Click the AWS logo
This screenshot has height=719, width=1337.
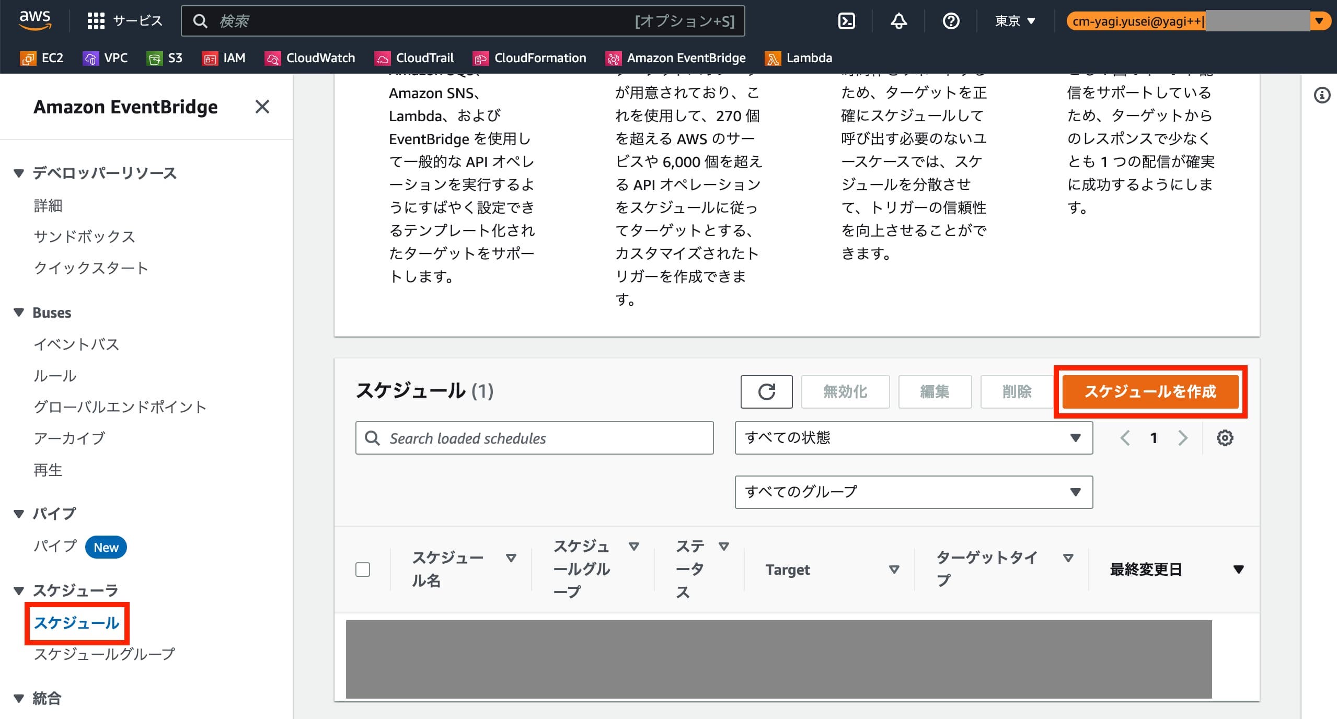coord(35,20)
